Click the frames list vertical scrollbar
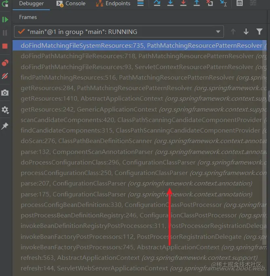This screenshot has width=270, height=276. 264,143
